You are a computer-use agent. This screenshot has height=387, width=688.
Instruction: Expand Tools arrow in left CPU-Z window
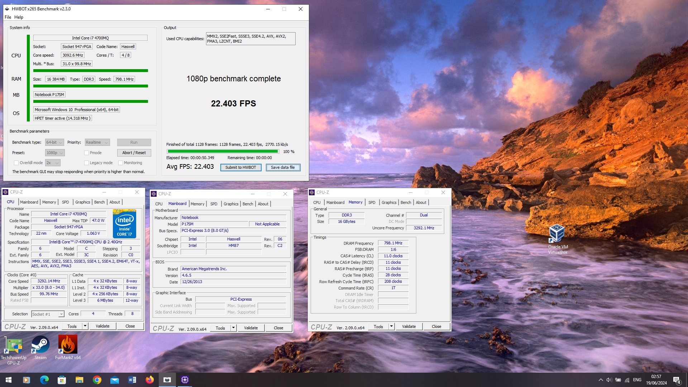pos(85,326)
